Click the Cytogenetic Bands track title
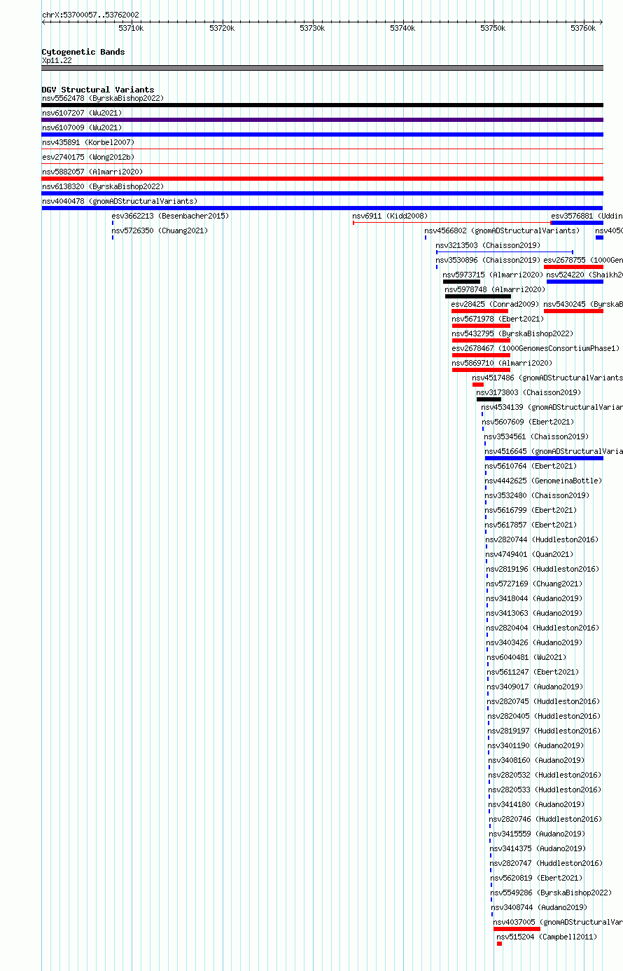This screenshot has height=971, width=623. pos(83,52)
